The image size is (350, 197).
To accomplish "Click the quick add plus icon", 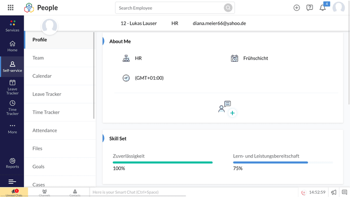I will [x=297, y=8].
